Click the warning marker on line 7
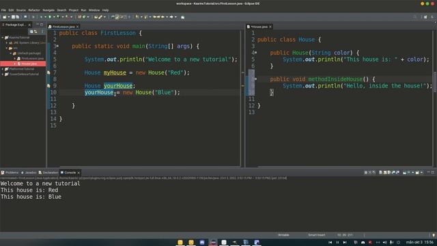Viewport: 437px width, 246px height. click(x=48, y=72)
